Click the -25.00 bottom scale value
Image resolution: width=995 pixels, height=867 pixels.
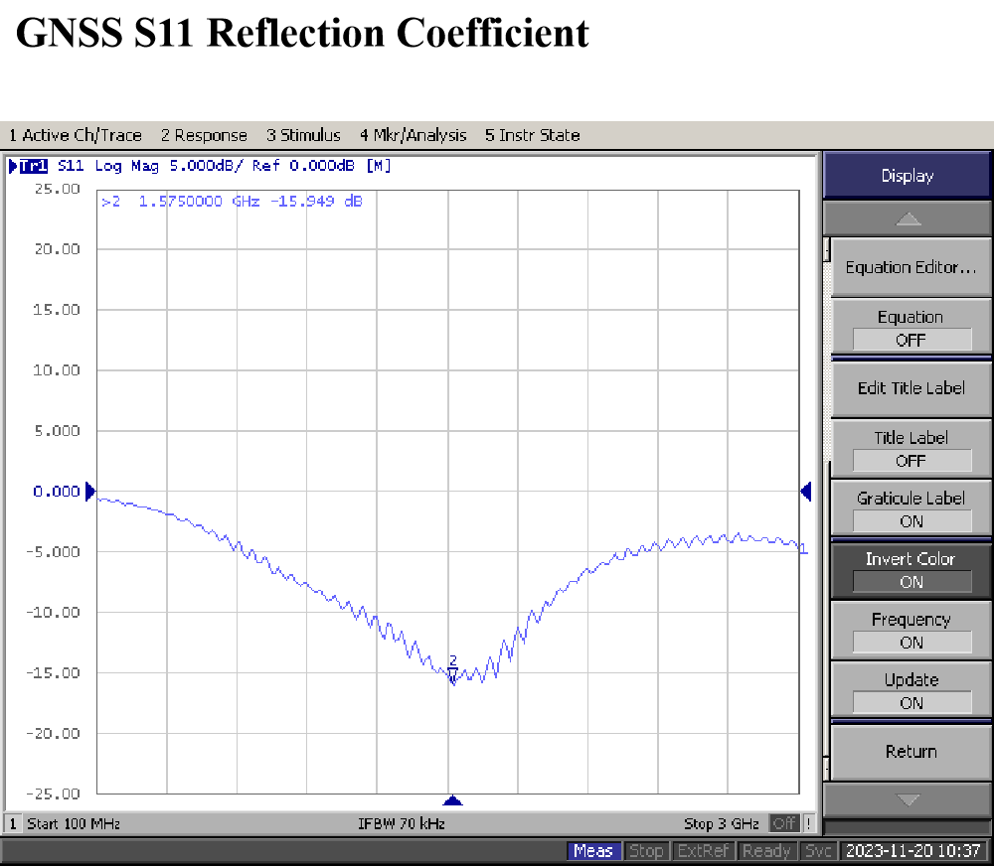(54, 795)
